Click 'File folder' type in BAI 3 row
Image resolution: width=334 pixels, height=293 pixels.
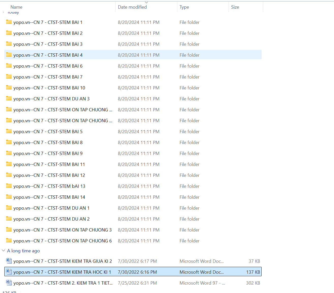pyautogui.click(x=189, y=44)
